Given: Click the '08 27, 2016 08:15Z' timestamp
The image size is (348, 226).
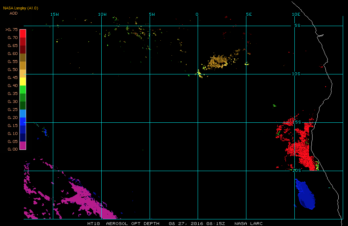Looking at the screenshot, I should pyautogui.click(x=197, y=224).
